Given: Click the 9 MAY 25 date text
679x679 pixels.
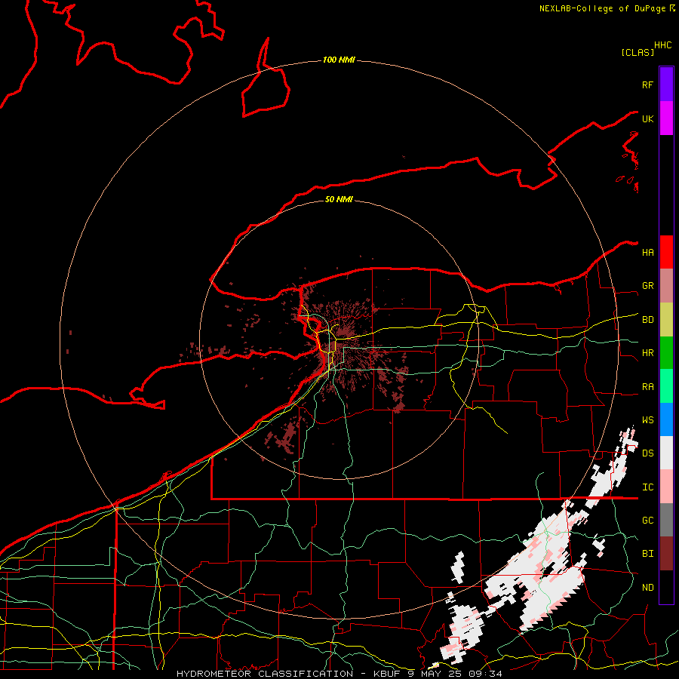Looking at the screenshot, I should click(x=435, y=674).
